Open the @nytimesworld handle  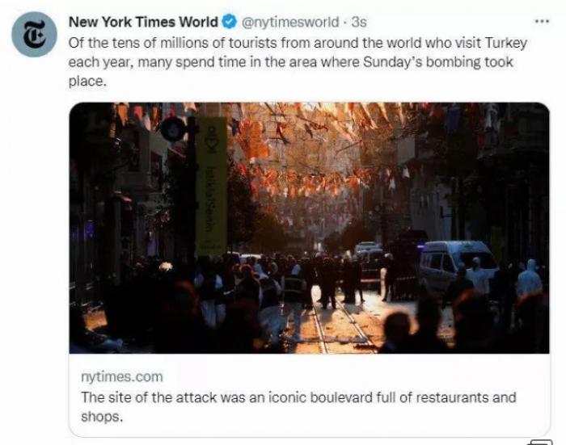pyautogui.click(x=289, y=22)
